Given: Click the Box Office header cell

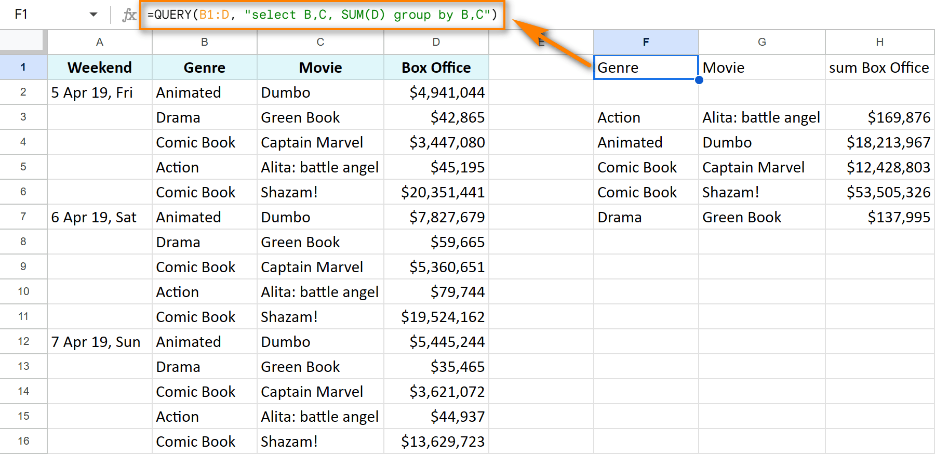Looking at the screenshot, I should click(x=436, y=68).
